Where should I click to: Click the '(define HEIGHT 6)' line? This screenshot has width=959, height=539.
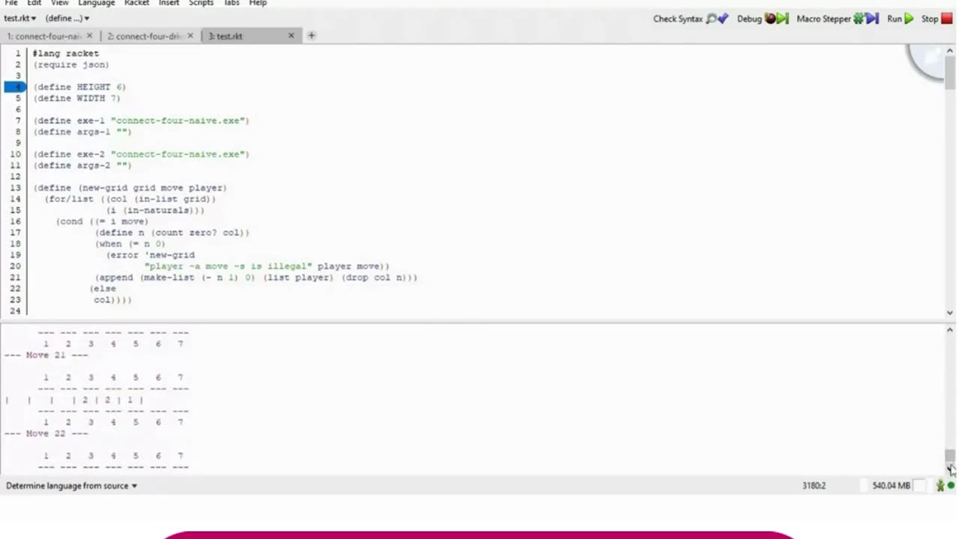[79, 87]
